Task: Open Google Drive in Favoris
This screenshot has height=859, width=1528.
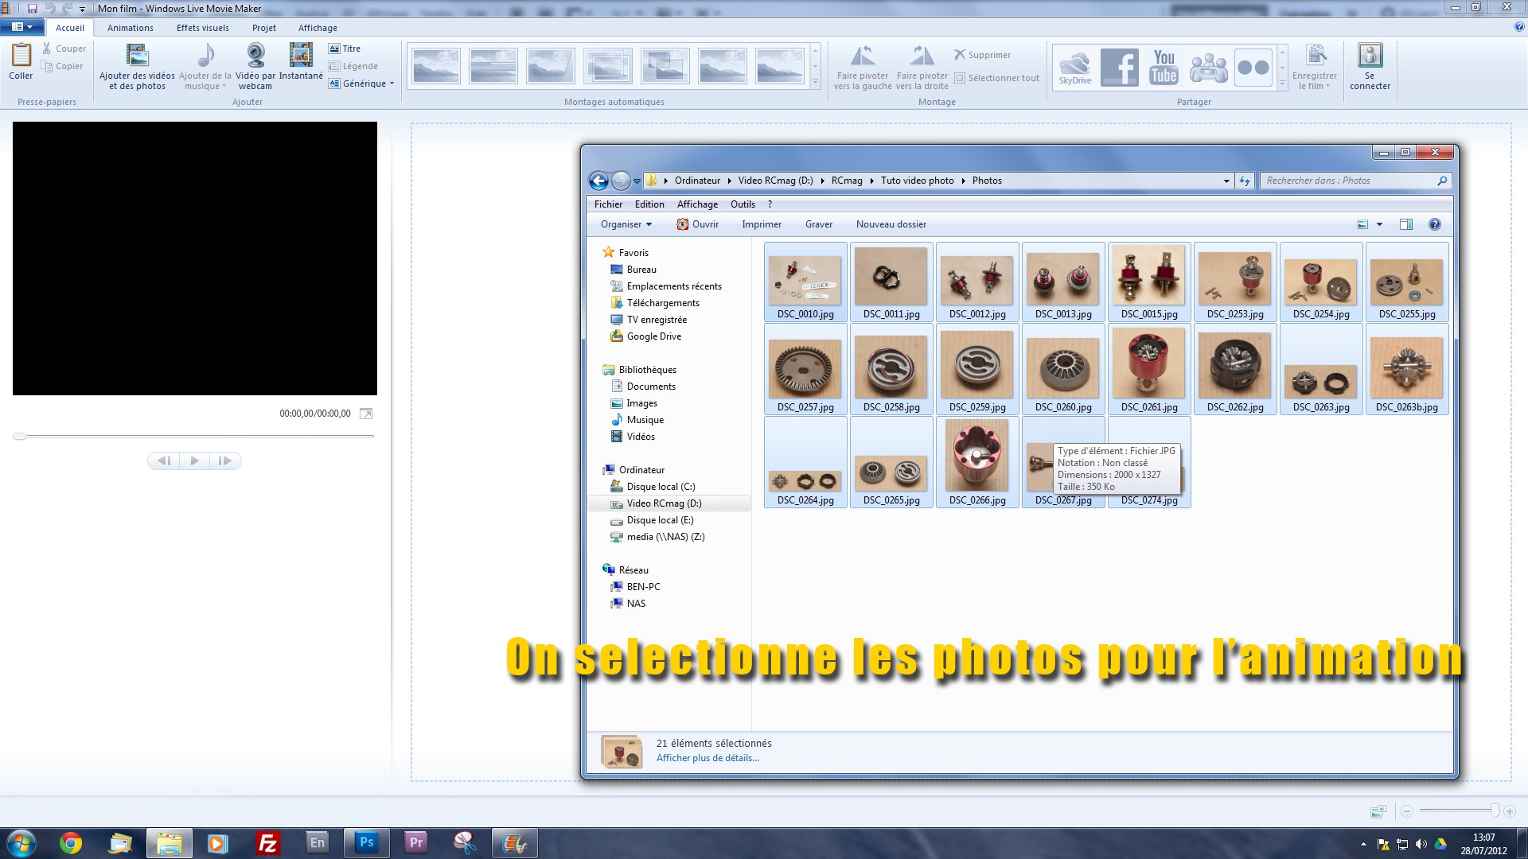Action: click(653, 336)
